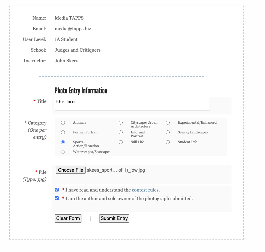Image resolution: width=265 pixels, height=252 pixels.
Task: Click the Title textarea resize handle
Action: [208, 109]
